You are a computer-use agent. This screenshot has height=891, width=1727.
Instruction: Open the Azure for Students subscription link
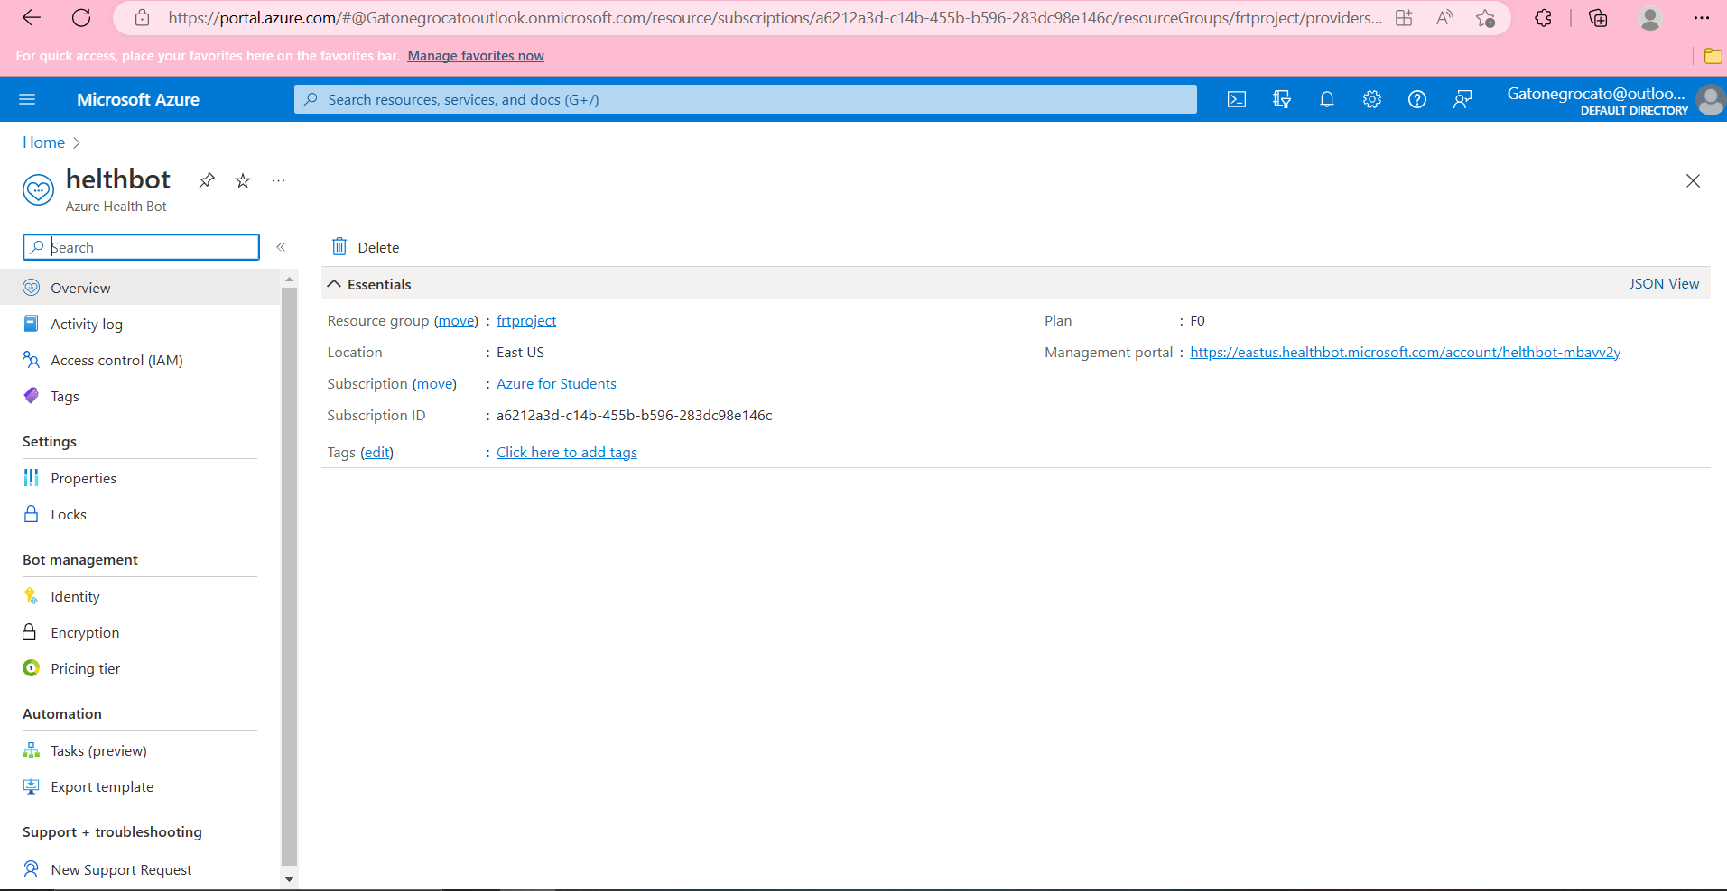(556, 384)
